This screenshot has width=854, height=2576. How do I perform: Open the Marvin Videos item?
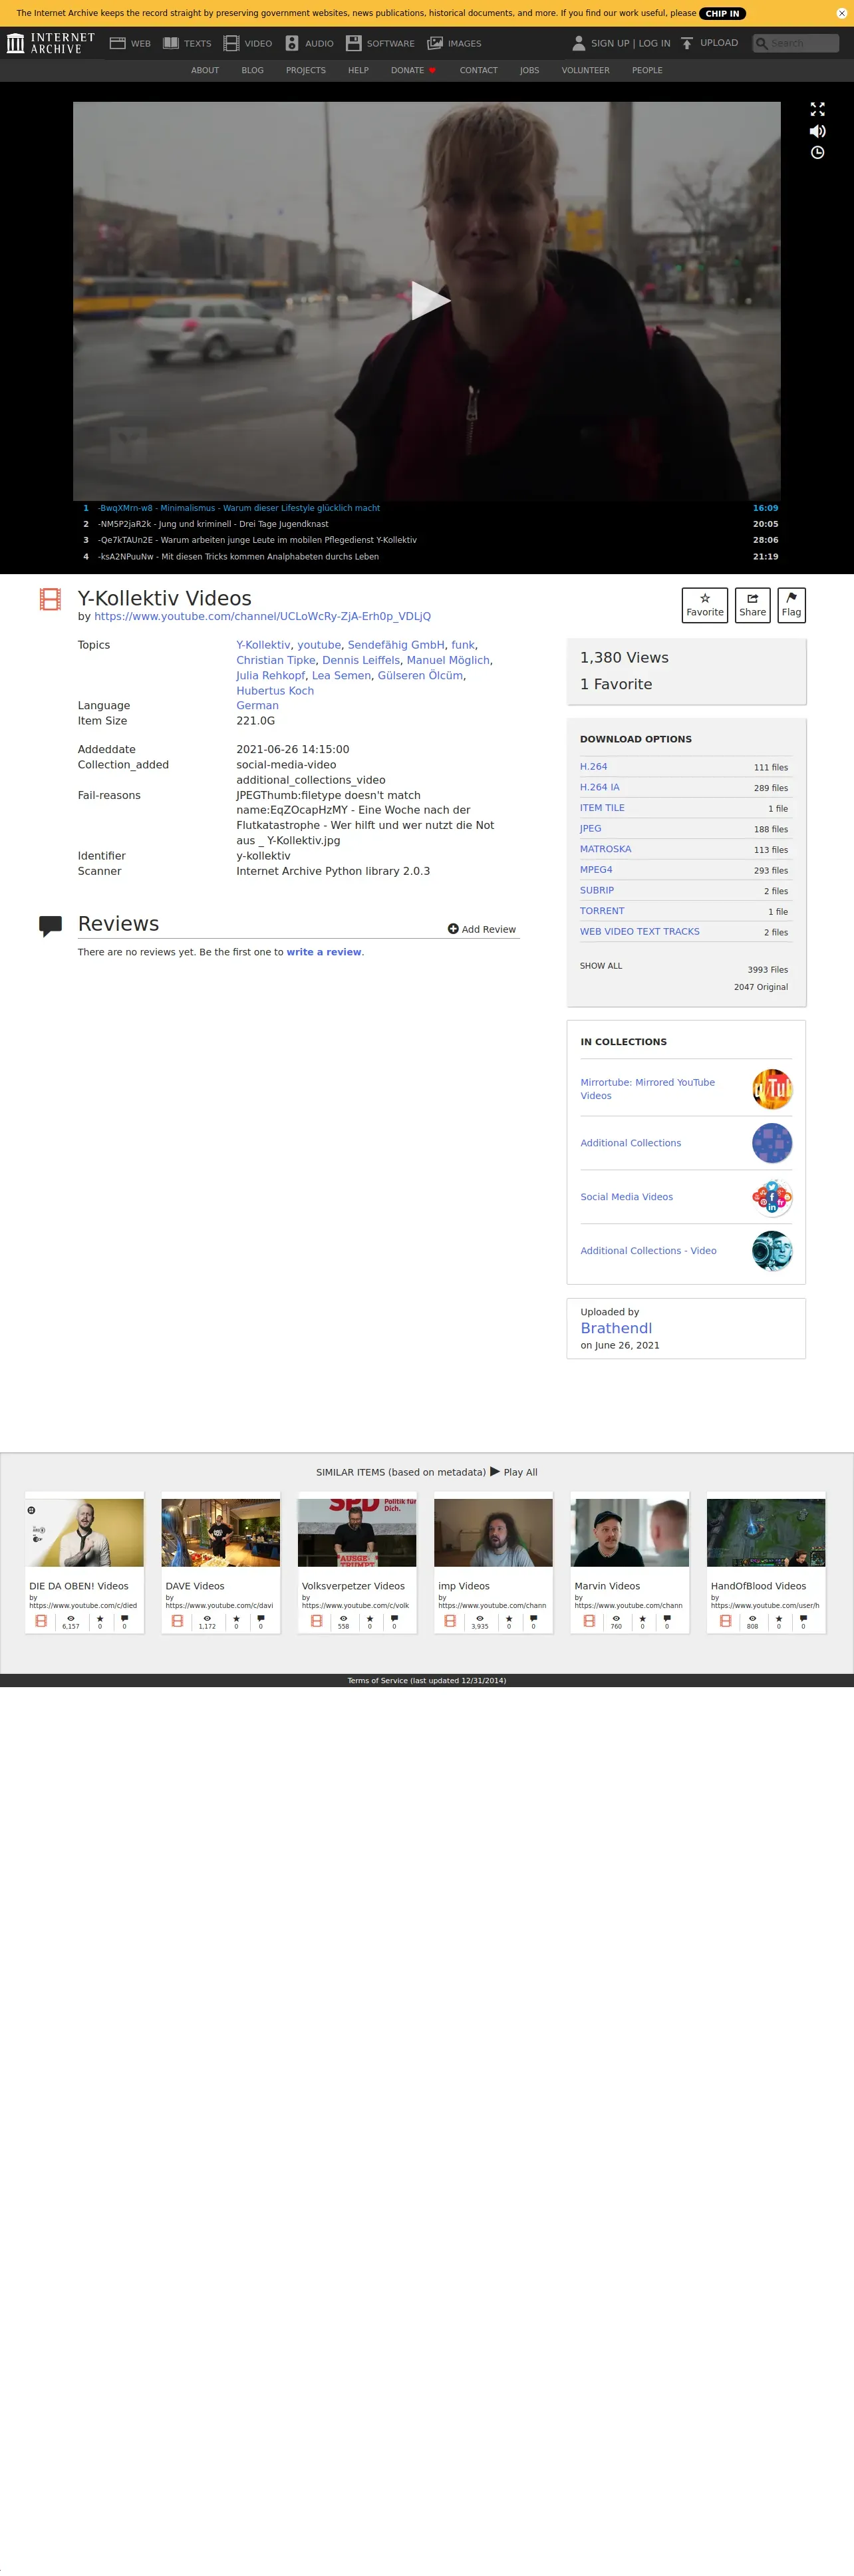(x=630, y=1562)
